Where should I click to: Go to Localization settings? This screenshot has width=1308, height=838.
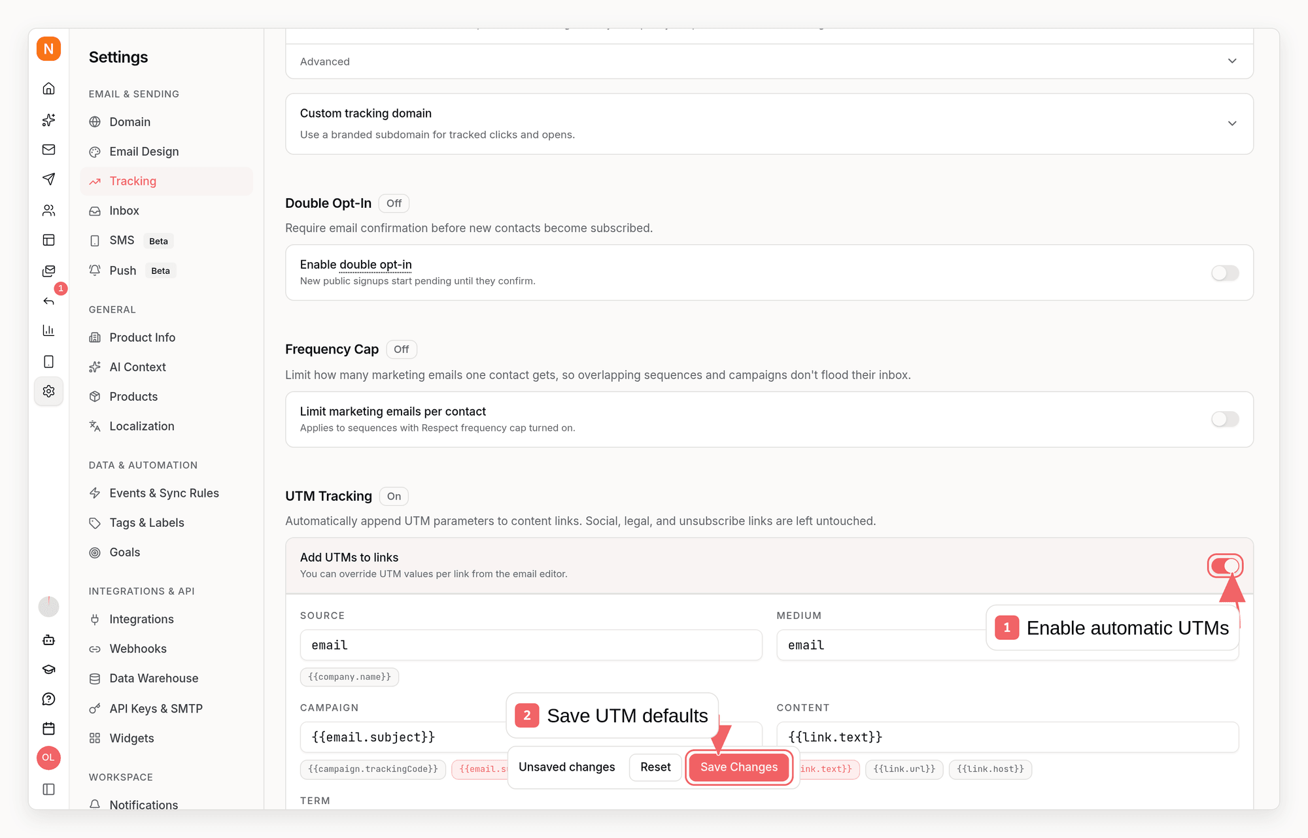(x=167, y=426)
